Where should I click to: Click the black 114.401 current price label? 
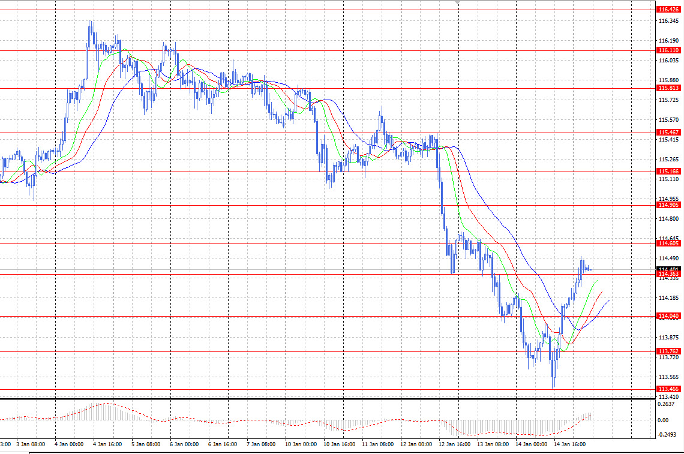pos(668,269)
